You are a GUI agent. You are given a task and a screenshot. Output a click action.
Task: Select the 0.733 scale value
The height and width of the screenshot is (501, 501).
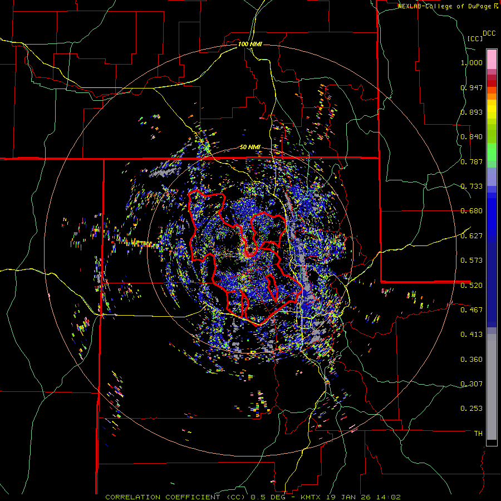coord(471,186)
